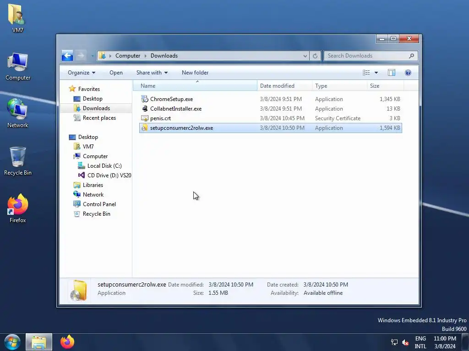Image resolution: width=469 pixels, height=351 pixels.
Task: Expand the address bar history dropdown
Action: point(305,56)
